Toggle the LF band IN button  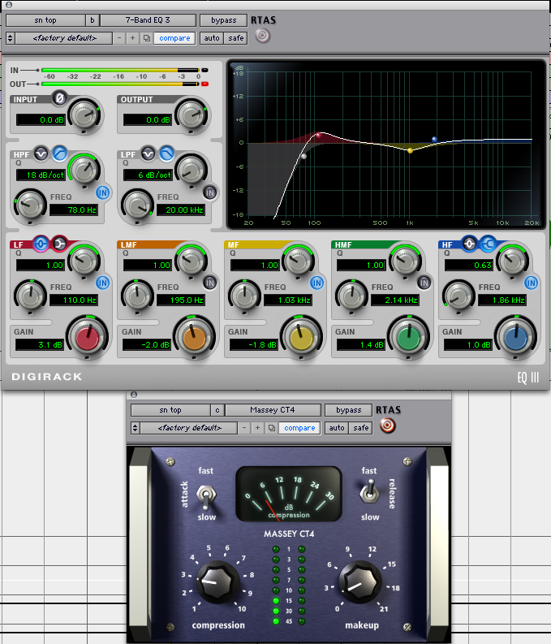tap(102, 283)
